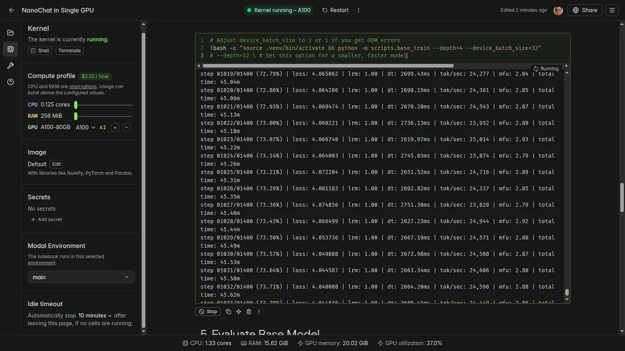Image resolution: width=625 pixels, height=351 pixels.
Task: Open the main Modal Environment dropdown
Action: click(x=81, y=277)
